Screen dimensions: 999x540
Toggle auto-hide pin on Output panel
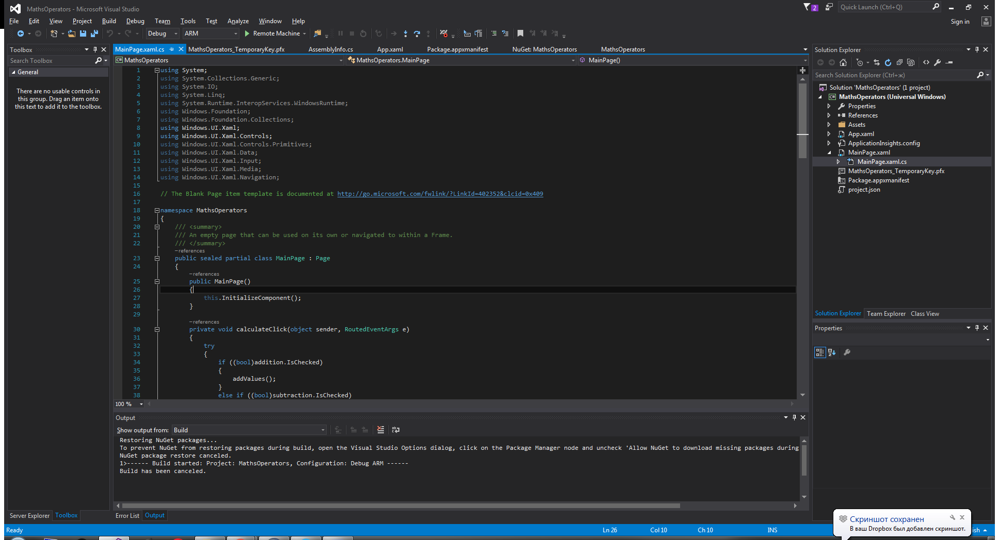[794, 418]
